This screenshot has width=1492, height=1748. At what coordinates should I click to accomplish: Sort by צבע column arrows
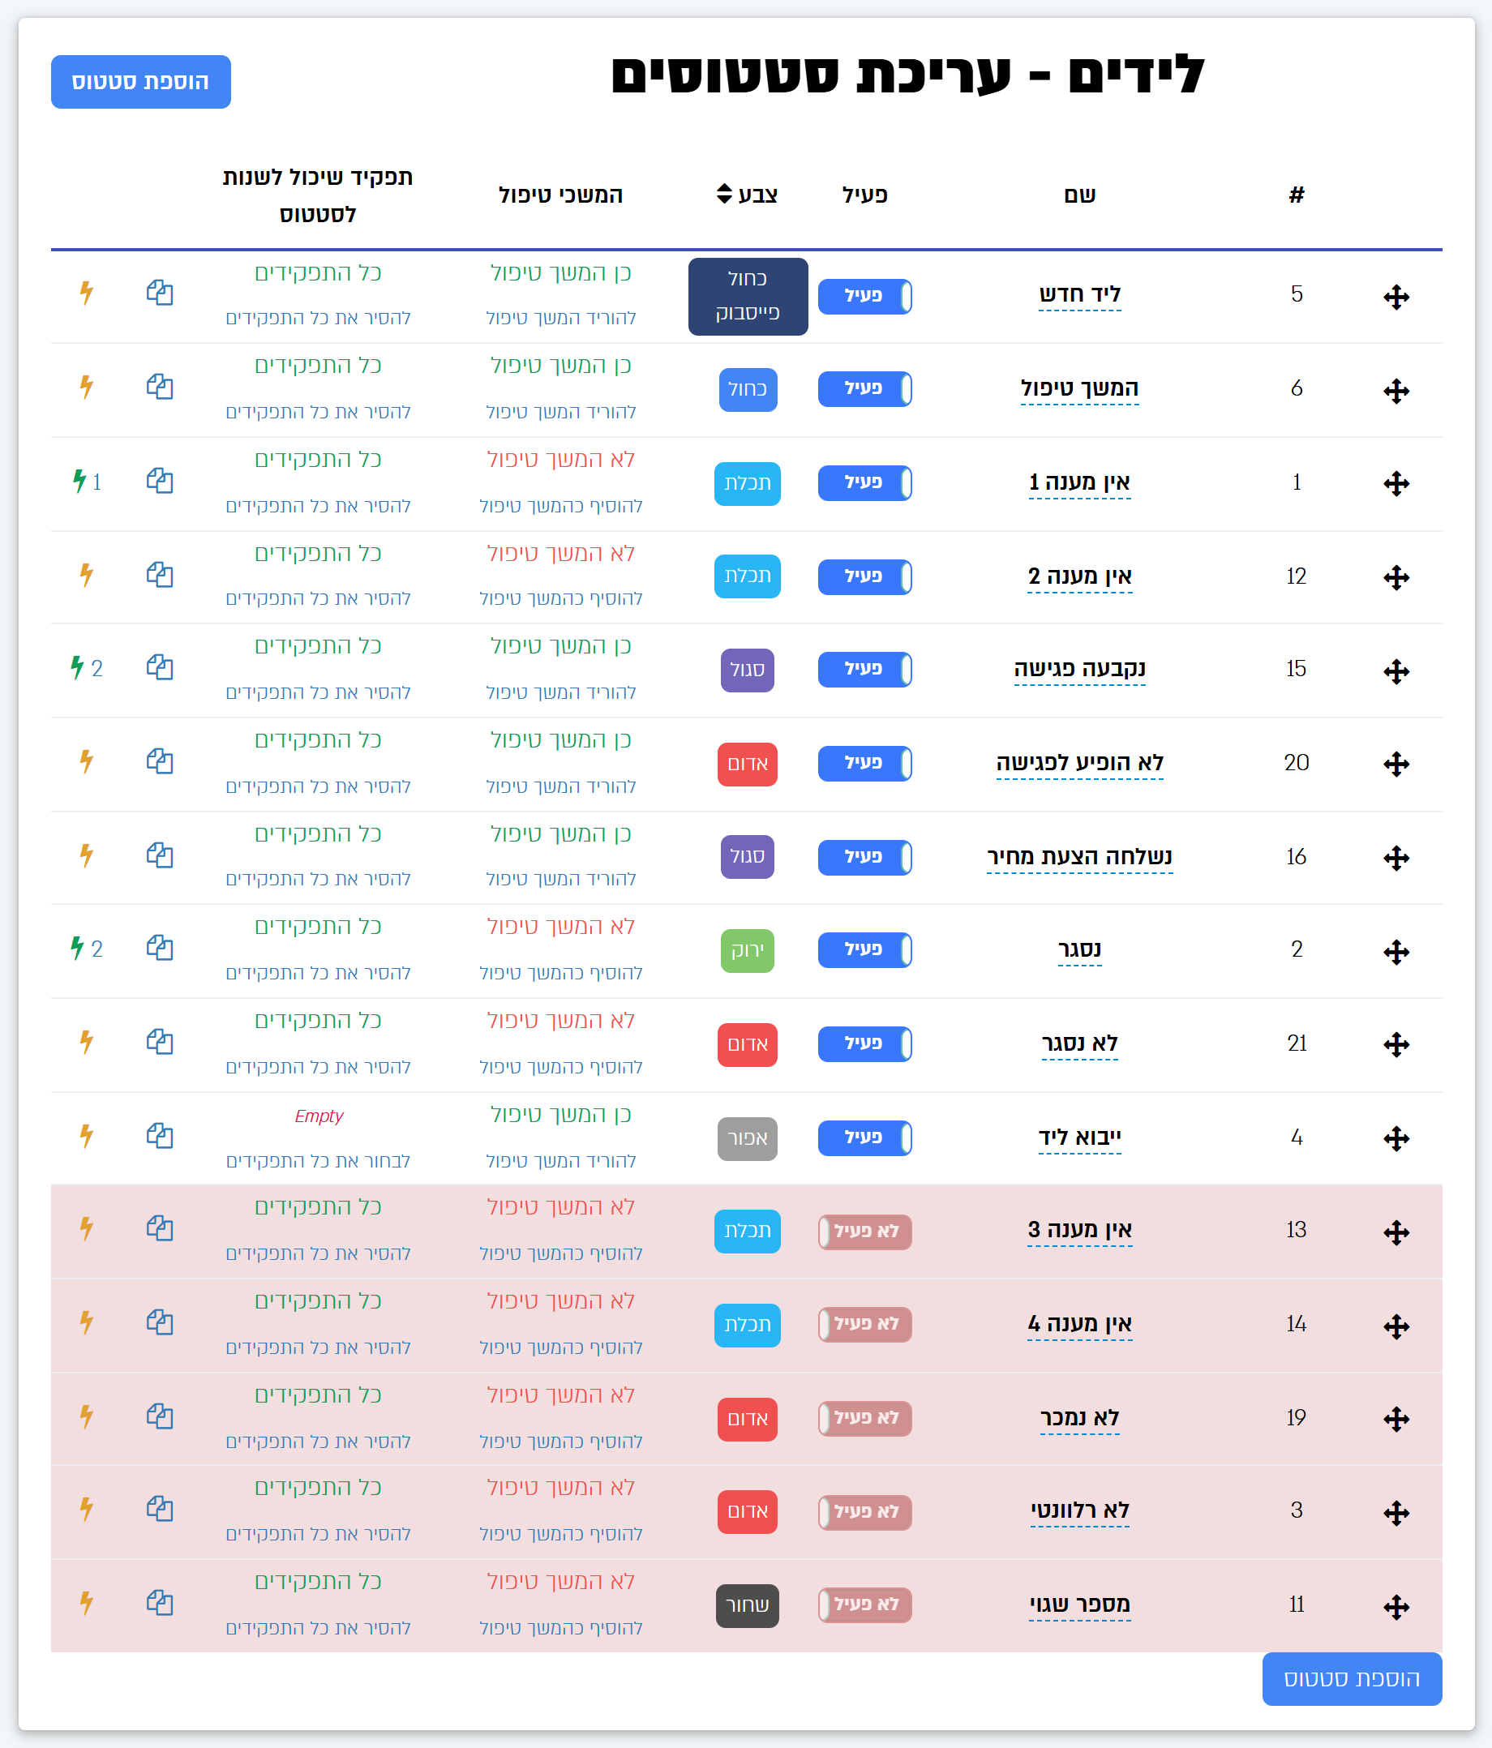pyautogui.click(x=724, y=194)
